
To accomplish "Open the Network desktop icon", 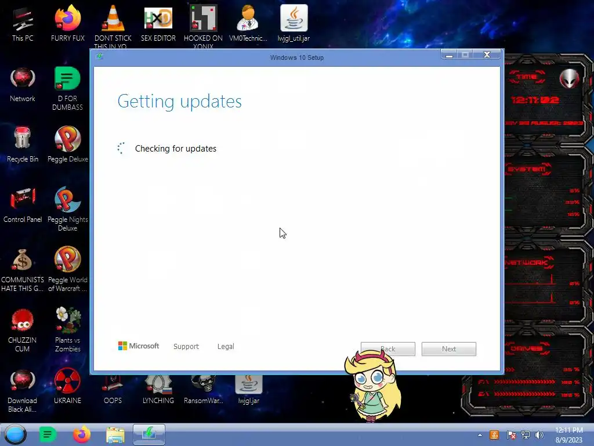I will pos(23,84).
